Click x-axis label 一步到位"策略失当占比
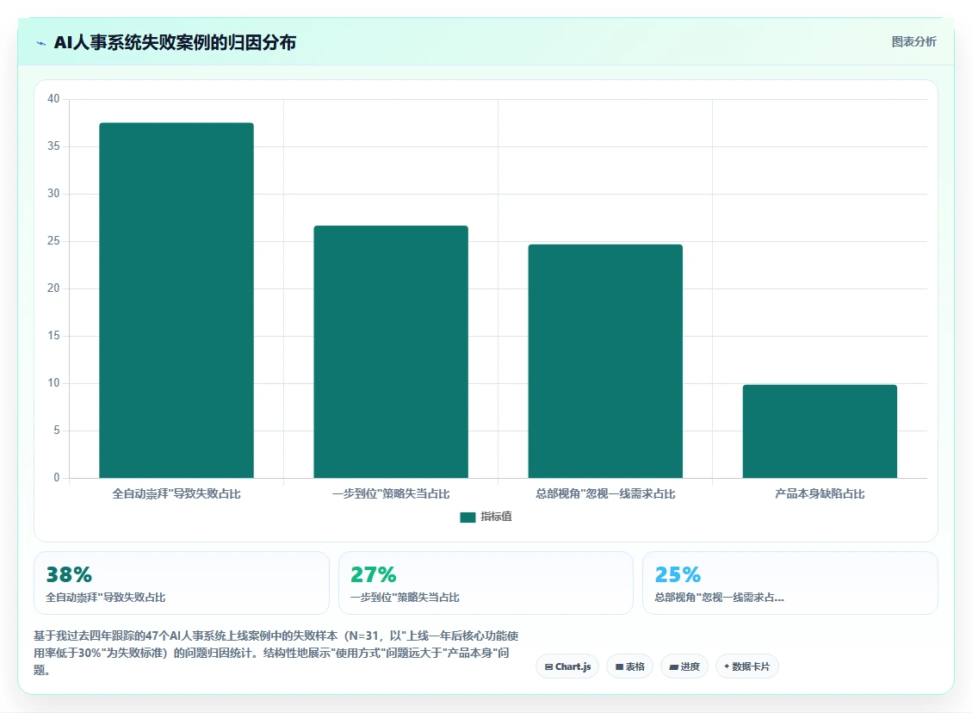The height and width of the screenshot is (713, 972). click(x=391, y=493)
